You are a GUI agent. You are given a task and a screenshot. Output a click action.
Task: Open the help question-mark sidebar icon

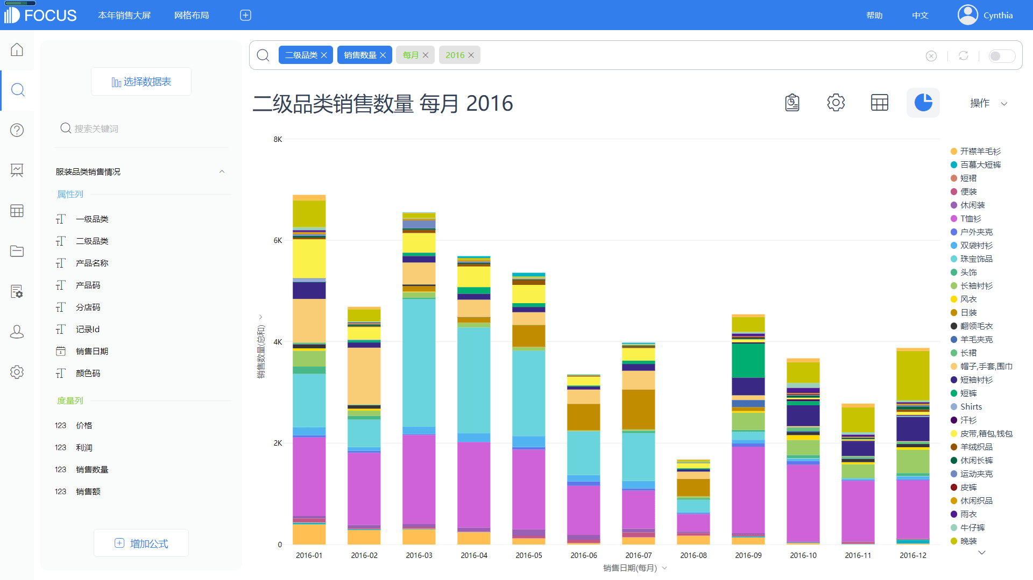pyautogui.click(x=17, y=130)
